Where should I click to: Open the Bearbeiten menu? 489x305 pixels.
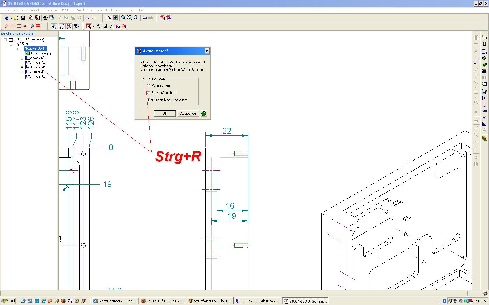pyautogui.click(x=20, y=10)
